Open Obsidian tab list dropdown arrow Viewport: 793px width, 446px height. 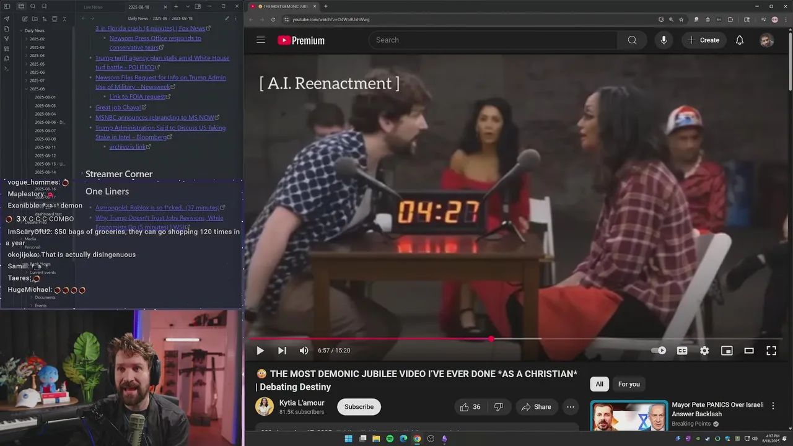pos(188,6)
